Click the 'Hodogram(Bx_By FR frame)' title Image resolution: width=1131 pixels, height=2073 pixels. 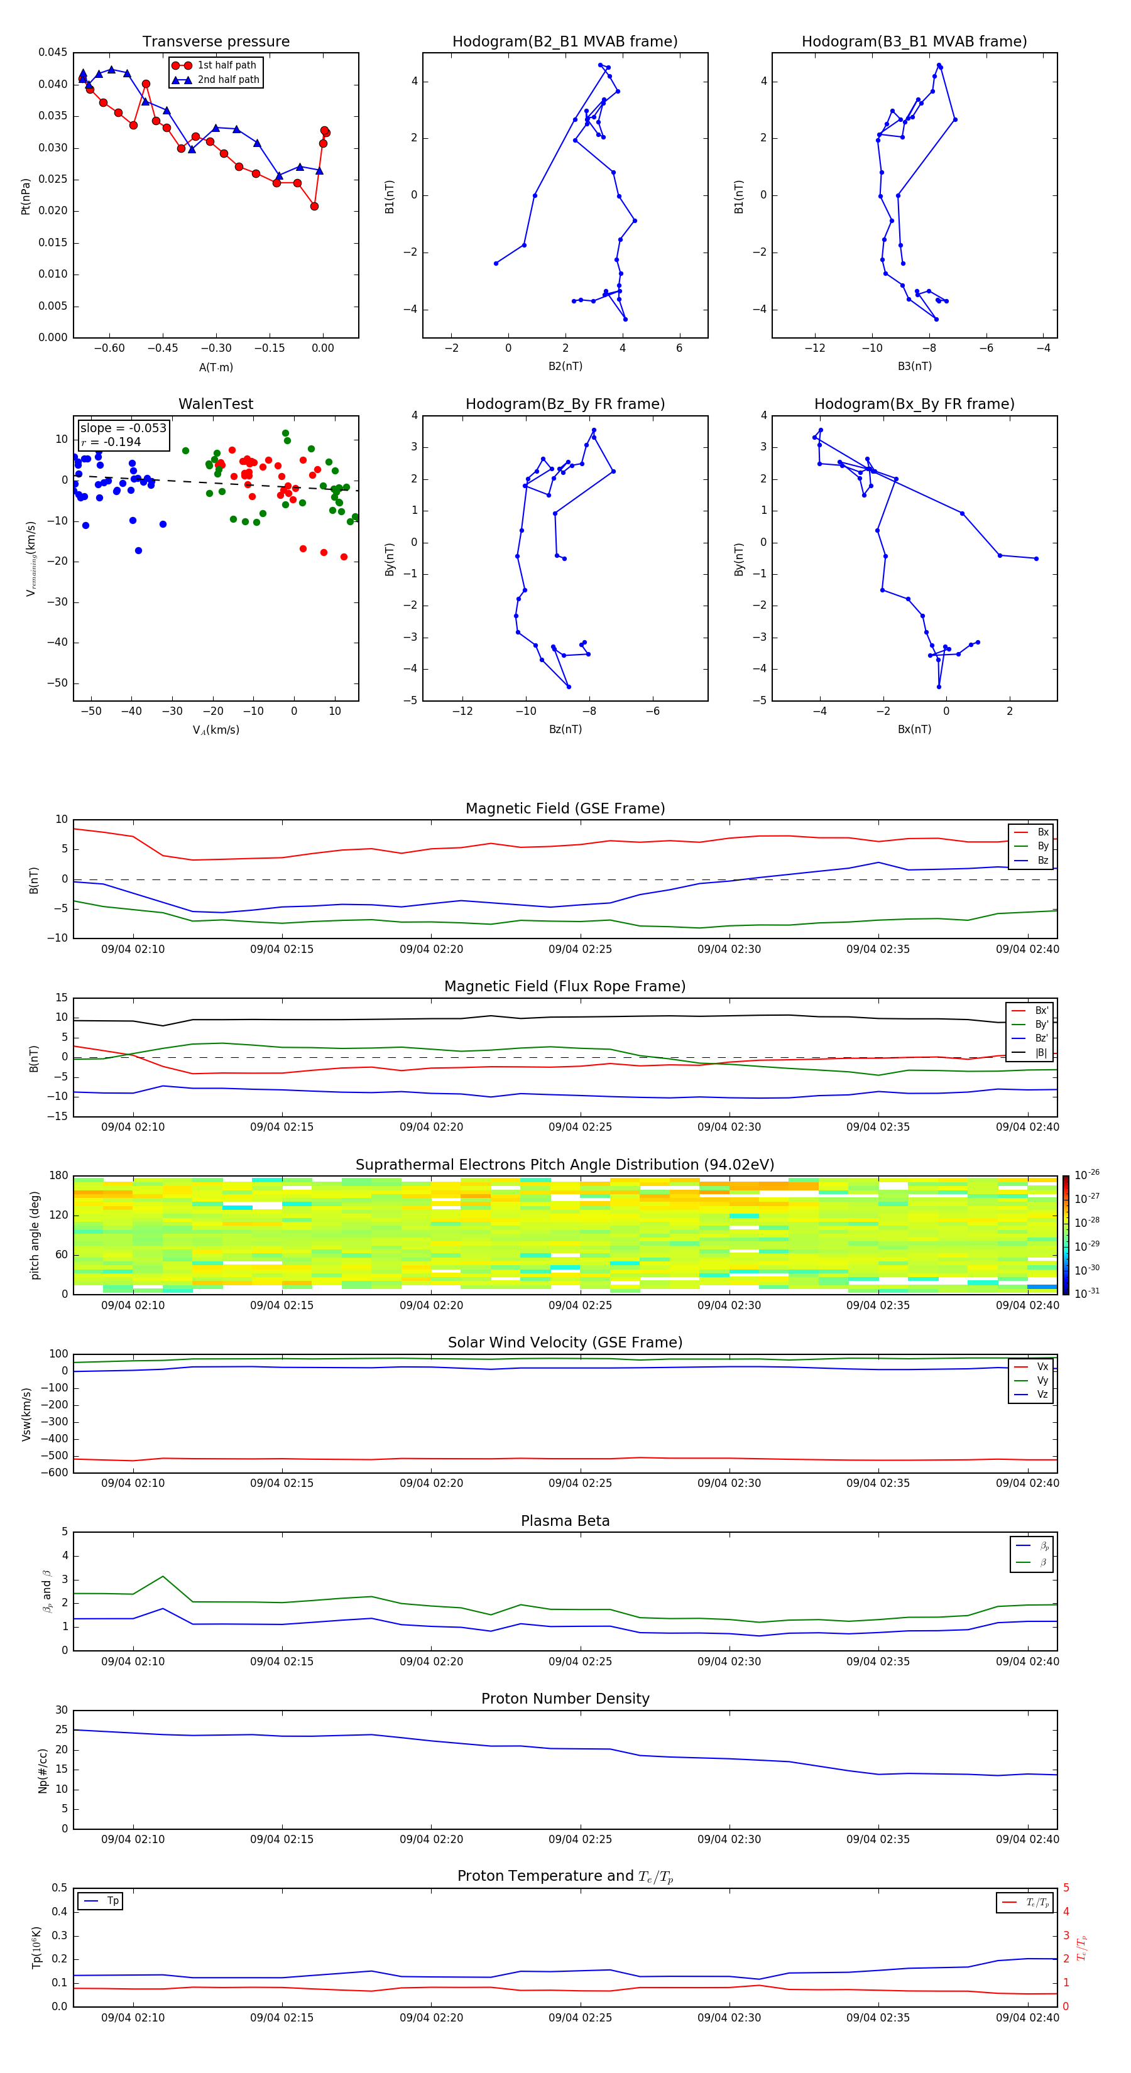(914, 404)
